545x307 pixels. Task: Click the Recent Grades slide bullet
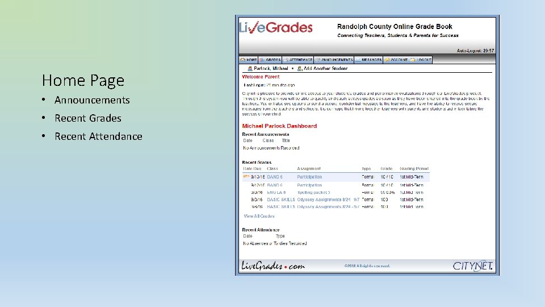tap(88, 118)
